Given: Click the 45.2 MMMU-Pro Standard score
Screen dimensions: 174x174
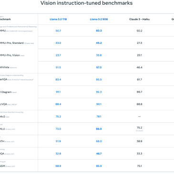Looking at the screenshot, I should pos(99,43).
